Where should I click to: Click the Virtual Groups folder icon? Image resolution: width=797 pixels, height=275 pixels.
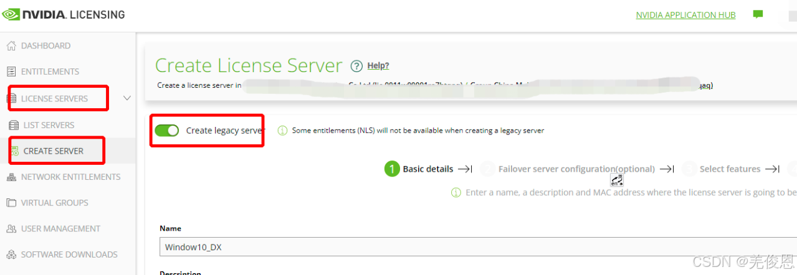11,203
